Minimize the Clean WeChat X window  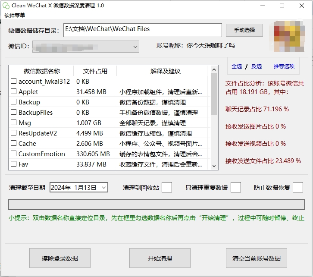click(x=263, y=6)
